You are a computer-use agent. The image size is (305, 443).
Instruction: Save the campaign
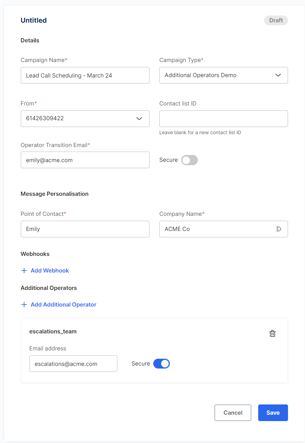coord(273,413)
